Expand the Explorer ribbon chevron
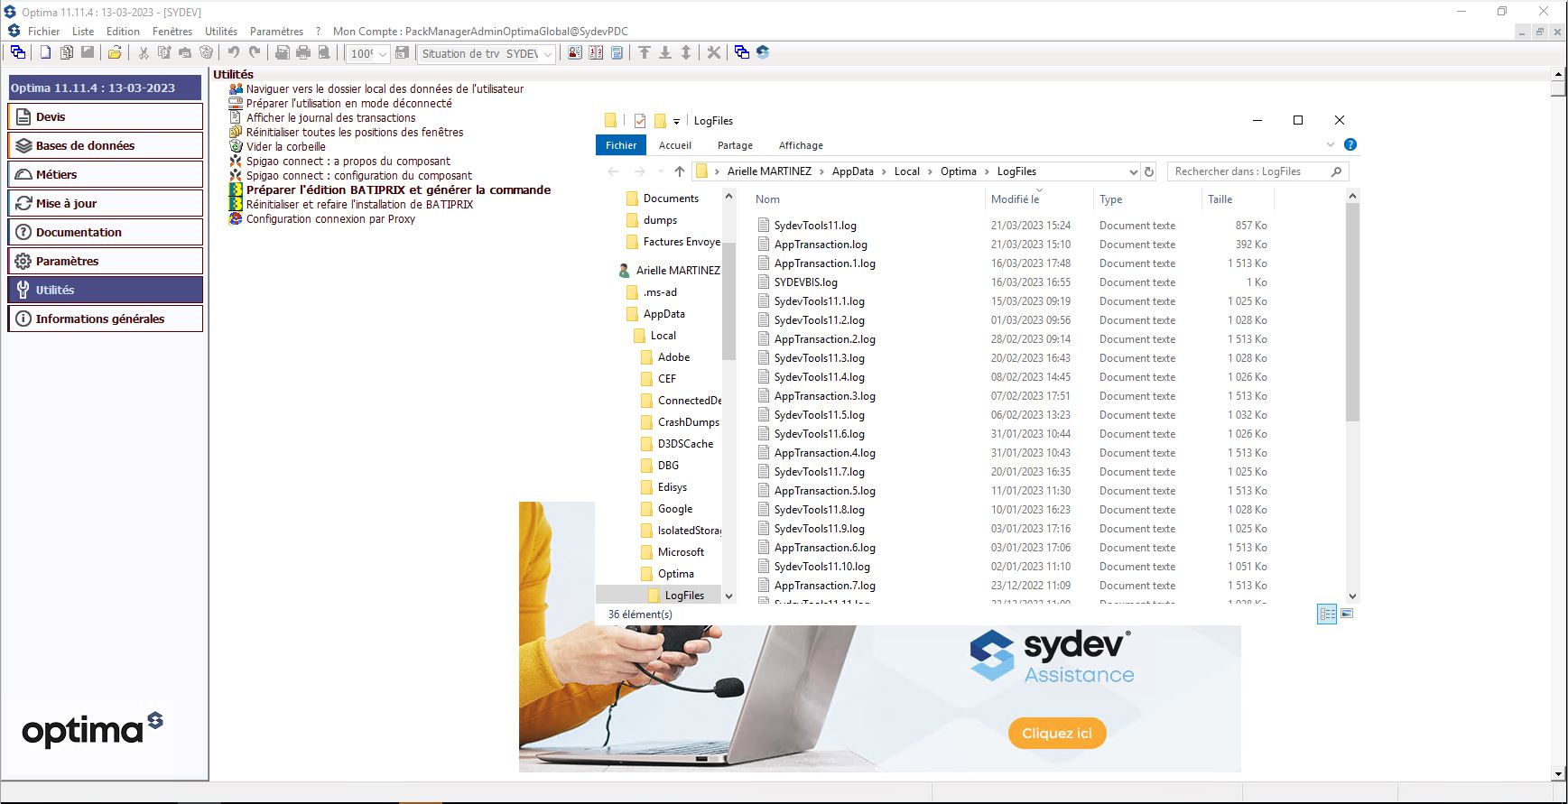This screenshot has width=1568, height=804. pos(1330,144)
